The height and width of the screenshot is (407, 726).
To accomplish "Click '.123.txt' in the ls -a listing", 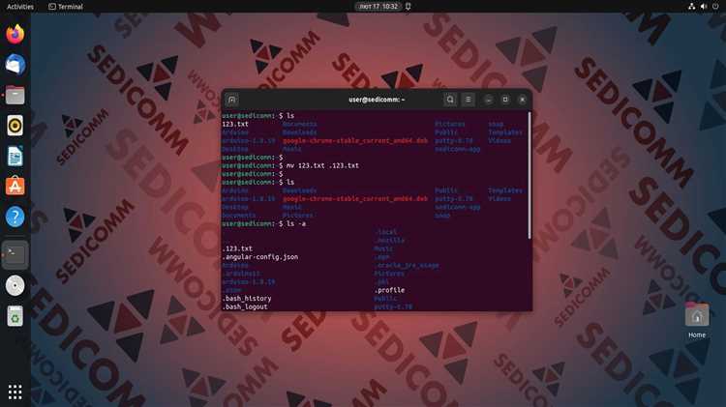I will pyautogui.click(x=237, y=248).
